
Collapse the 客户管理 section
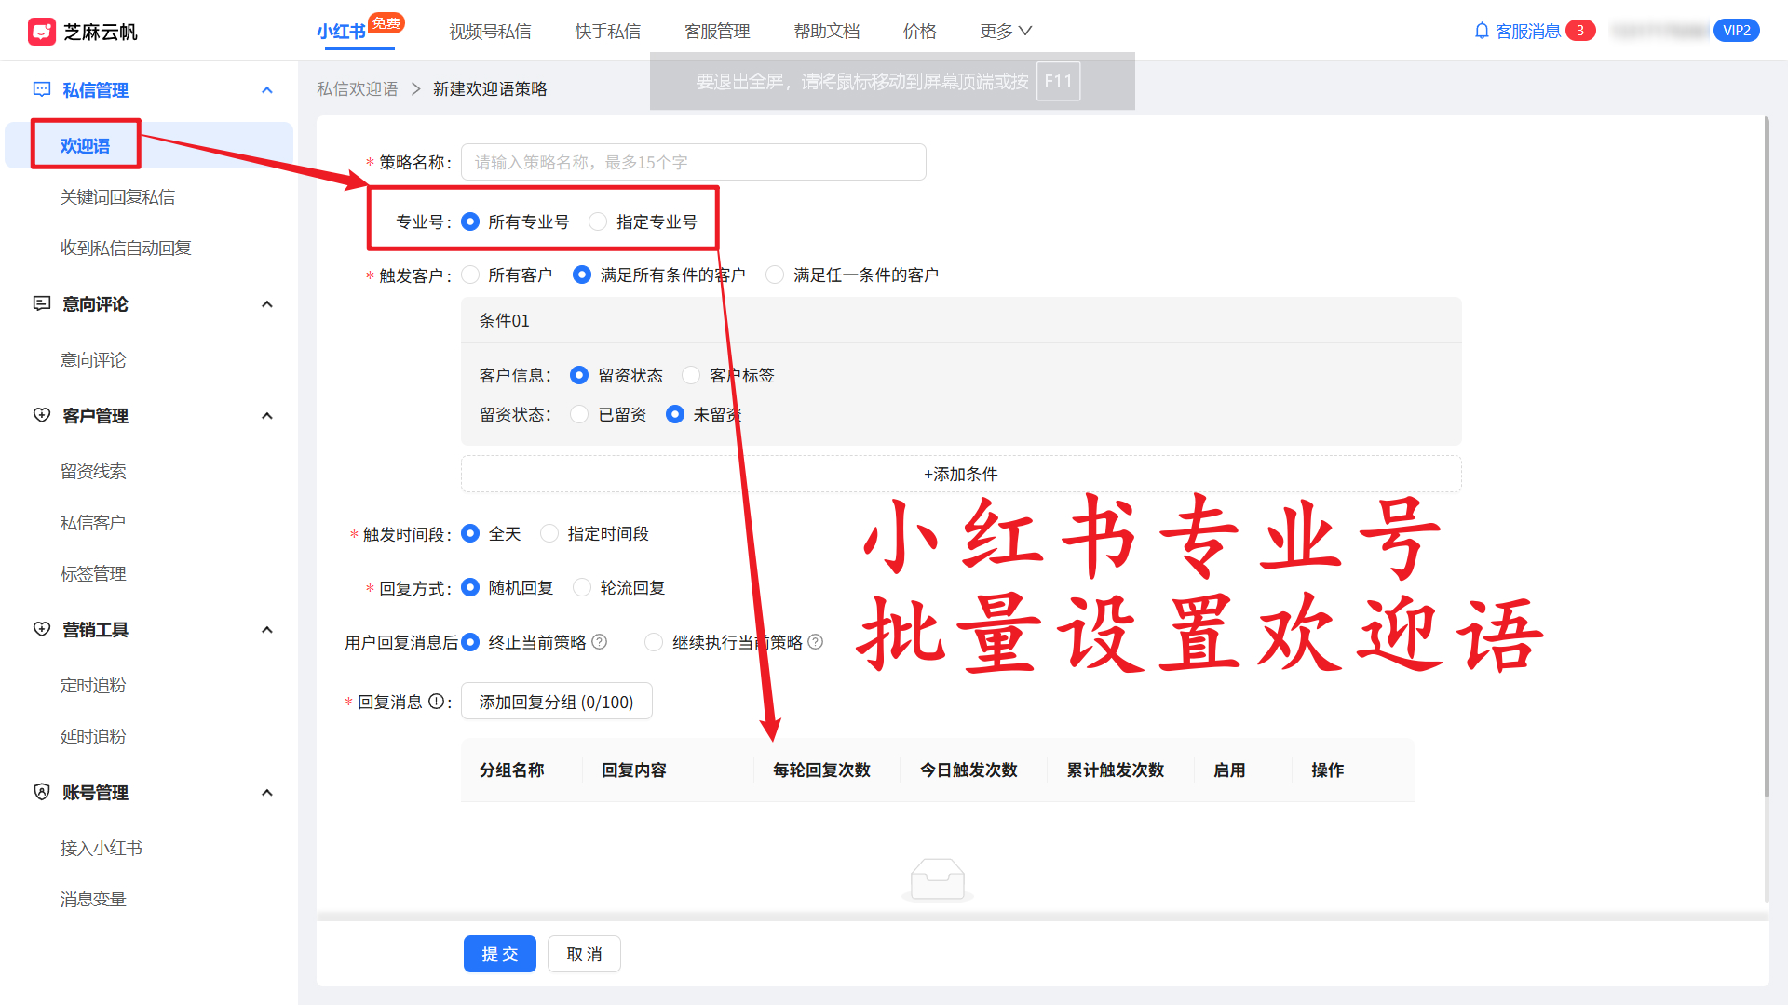[x=267, y=415]
